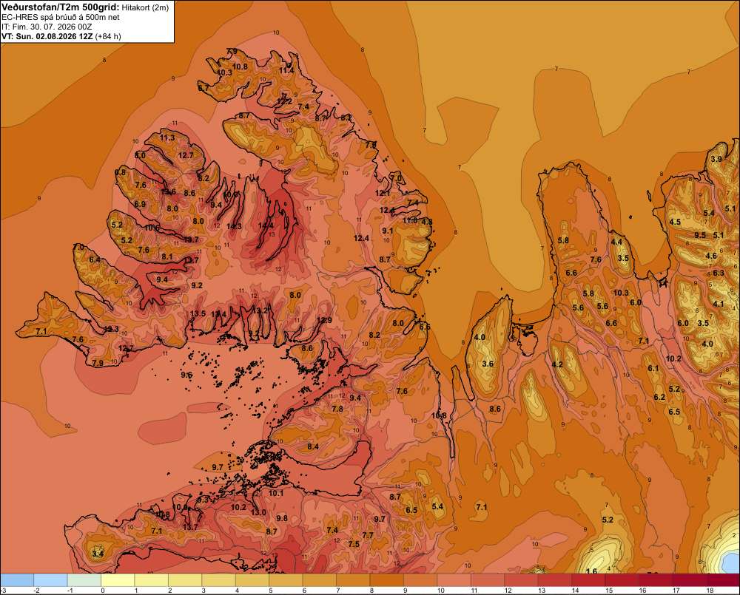The image size is (740, 595).
Task: Click the 14.4 temperature label on the map
Action: [266, 226]
